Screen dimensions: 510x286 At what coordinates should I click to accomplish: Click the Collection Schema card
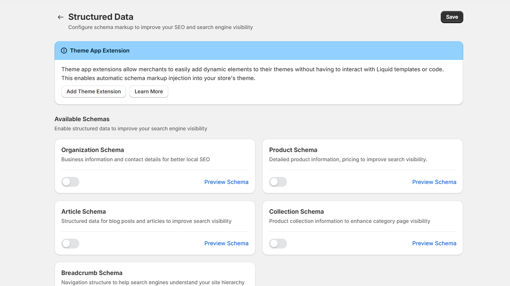[x=362, y=228]
